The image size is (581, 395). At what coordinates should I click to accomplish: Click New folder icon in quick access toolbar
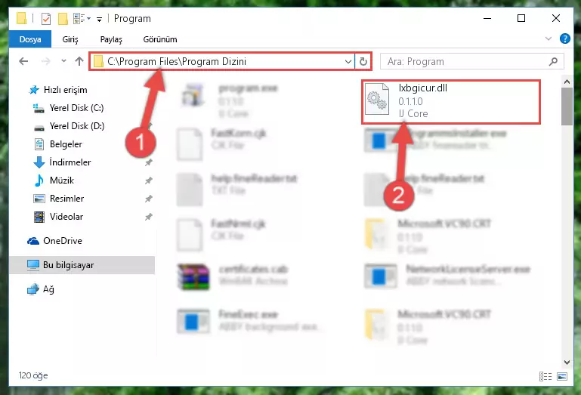click(x=63, y=19)
